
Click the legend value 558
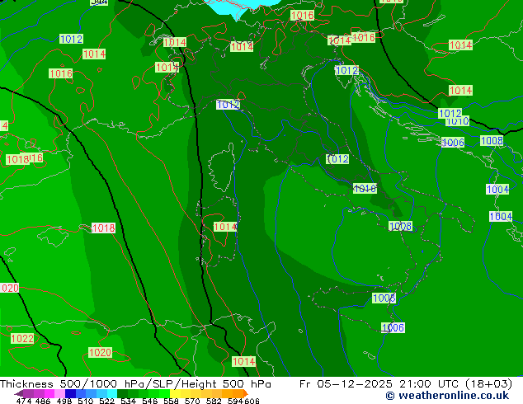click(171, 401)
